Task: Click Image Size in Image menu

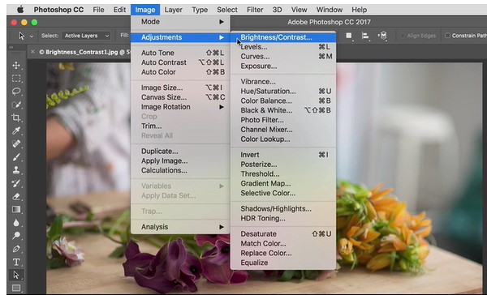Action: tap(180, 88)
